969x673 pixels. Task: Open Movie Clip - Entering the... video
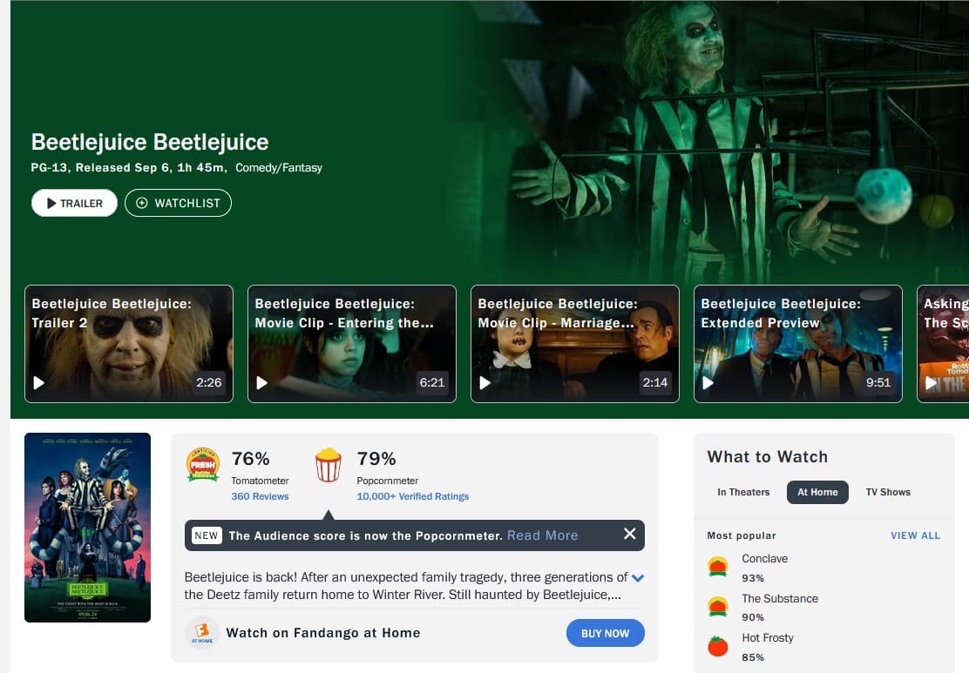point(352,344)
